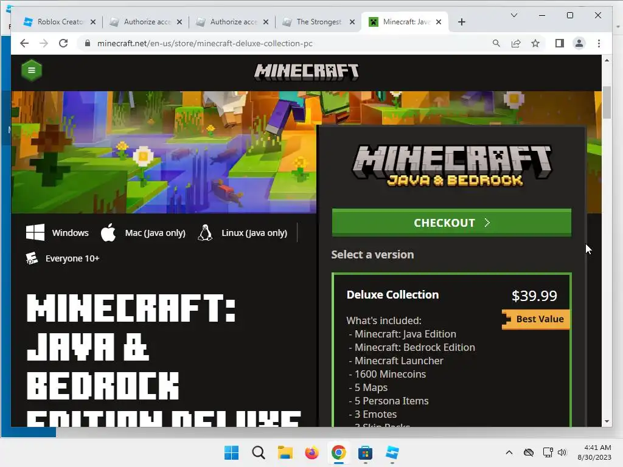Open network status tray icon

(x=548, y=452)
